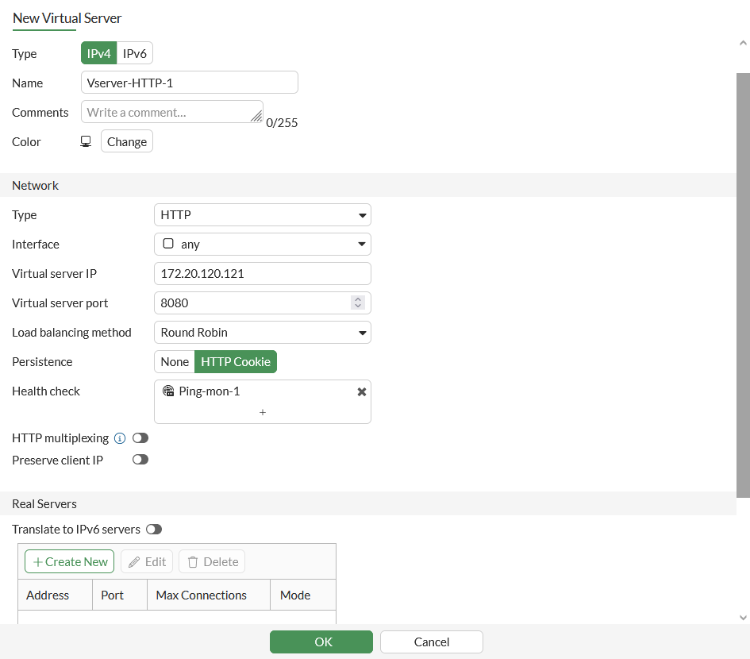The width and height of the screenshot is (750, 659).
Task: Click the Virtual server IP field
Action: pyautogui.click(x=262, y=274)
